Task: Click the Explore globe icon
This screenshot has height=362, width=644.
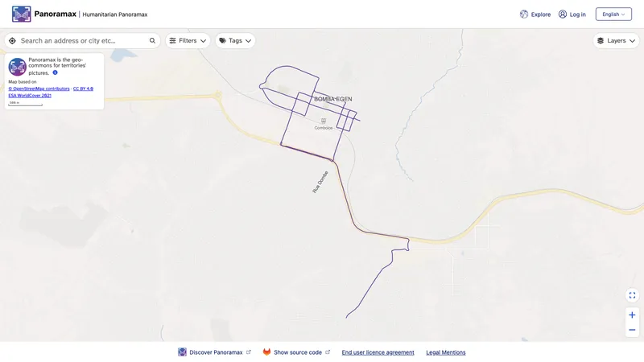Action: (524, 14)
